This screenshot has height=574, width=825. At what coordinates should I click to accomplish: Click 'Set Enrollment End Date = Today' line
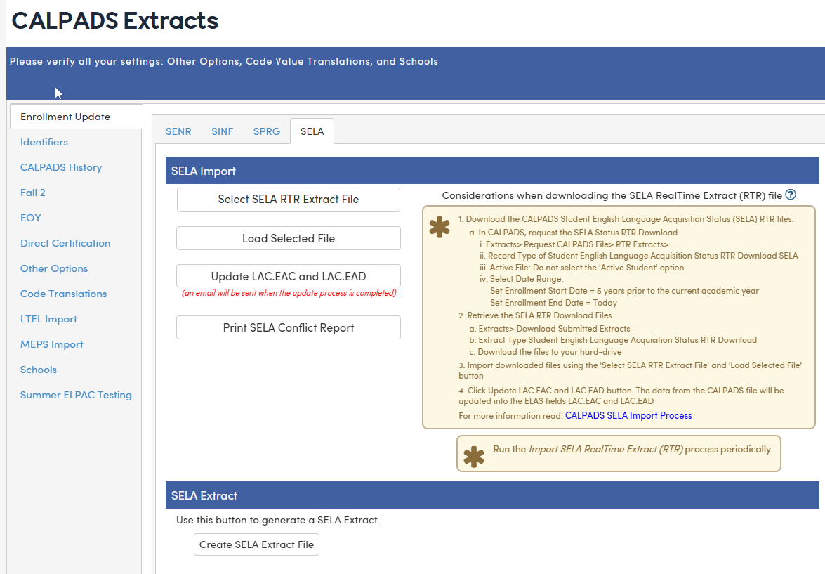[x=553, y=303]
